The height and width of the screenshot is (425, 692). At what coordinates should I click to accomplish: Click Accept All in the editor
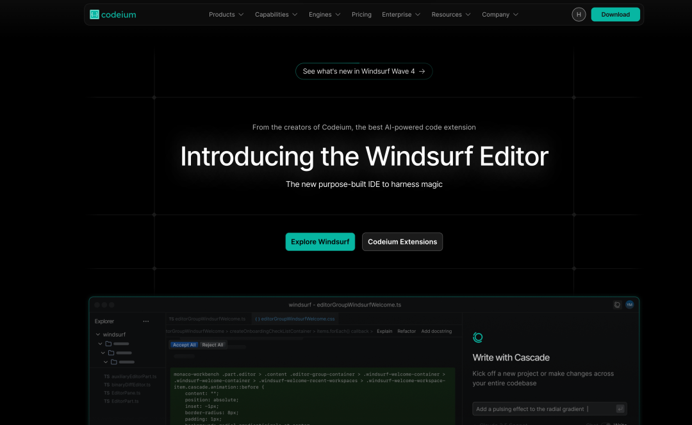184,345
